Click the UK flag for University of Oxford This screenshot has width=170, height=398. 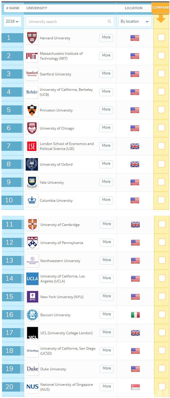pos(135,164)
